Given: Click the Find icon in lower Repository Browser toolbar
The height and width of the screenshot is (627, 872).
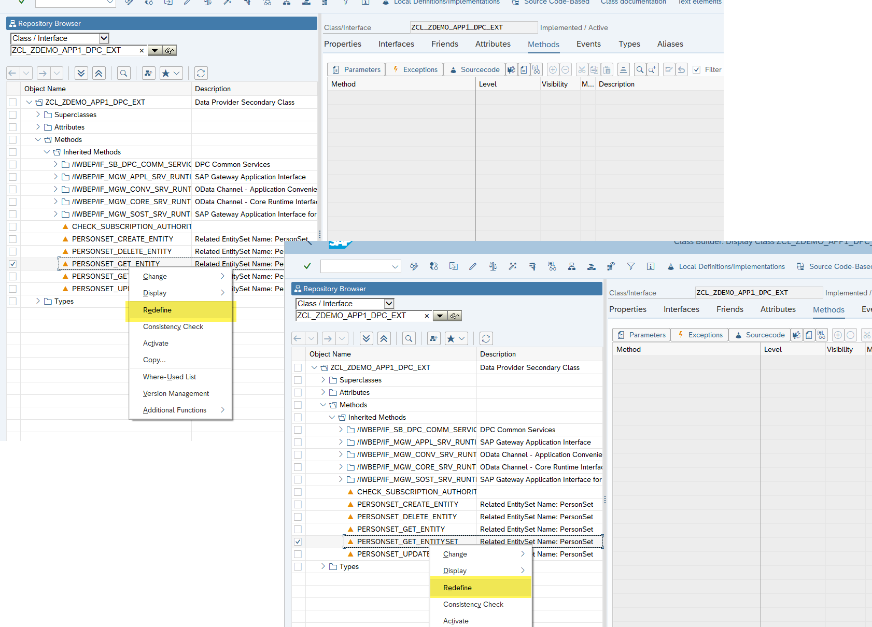Looking at the screenshot, I should (x=409, y=338).
